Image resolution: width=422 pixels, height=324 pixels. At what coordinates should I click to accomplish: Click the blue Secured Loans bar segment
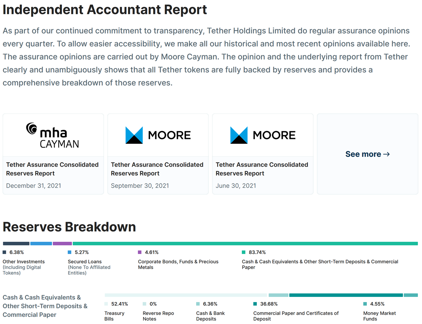41,243
